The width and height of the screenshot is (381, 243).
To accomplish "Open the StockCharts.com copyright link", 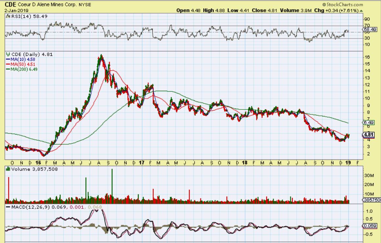I will (342, 4).
